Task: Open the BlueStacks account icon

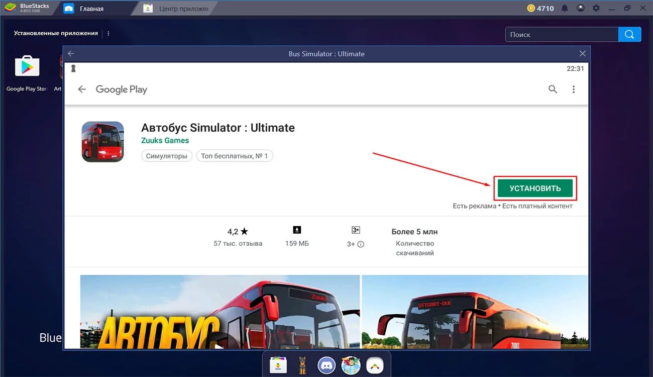Action: [580, 8]
